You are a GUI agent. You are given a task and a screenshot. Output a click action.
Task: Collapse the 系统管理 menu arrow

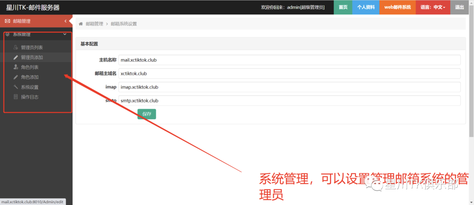[65, 35]
